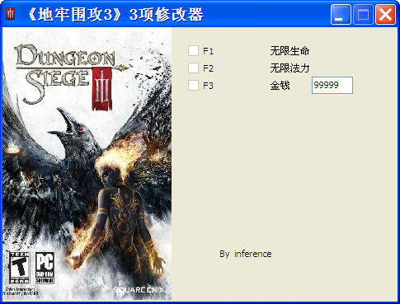This screenshot has height=304, width=400.
Task: Click the 无限生命 label
Action: pos(289,51)
